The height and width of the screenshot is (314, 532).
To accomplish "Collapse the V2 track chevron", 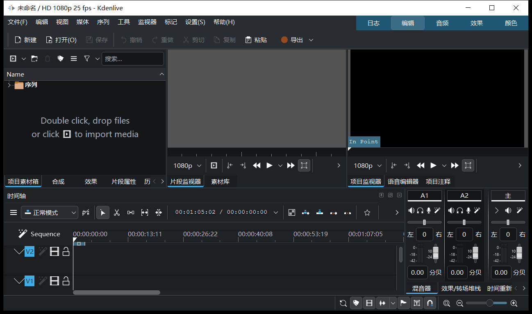I will (x=19, y=251).
